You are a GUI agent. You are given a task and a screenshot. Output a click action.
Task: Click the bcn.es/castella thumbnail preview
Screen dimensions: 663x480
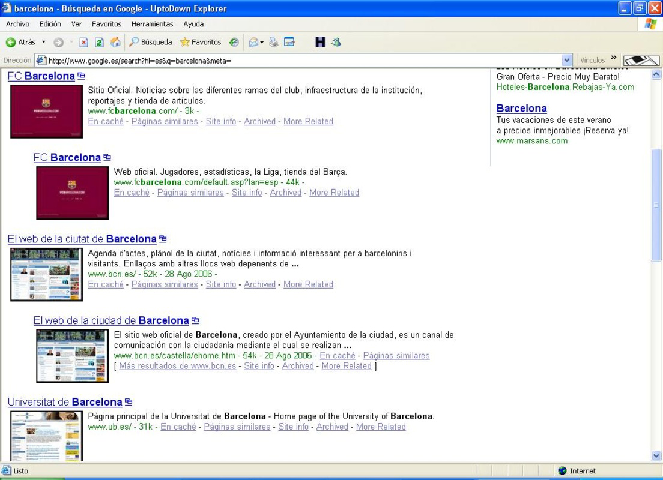pos(72,356)
